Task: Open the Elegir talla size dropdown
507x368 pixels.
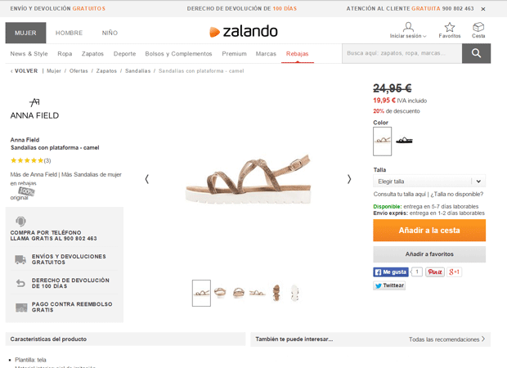Action: coord(429,182)
